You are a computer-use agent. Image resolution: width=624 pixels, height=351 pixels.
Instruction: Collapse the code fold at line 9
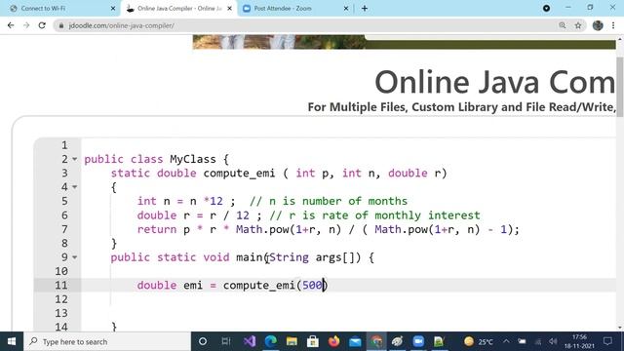74,257
